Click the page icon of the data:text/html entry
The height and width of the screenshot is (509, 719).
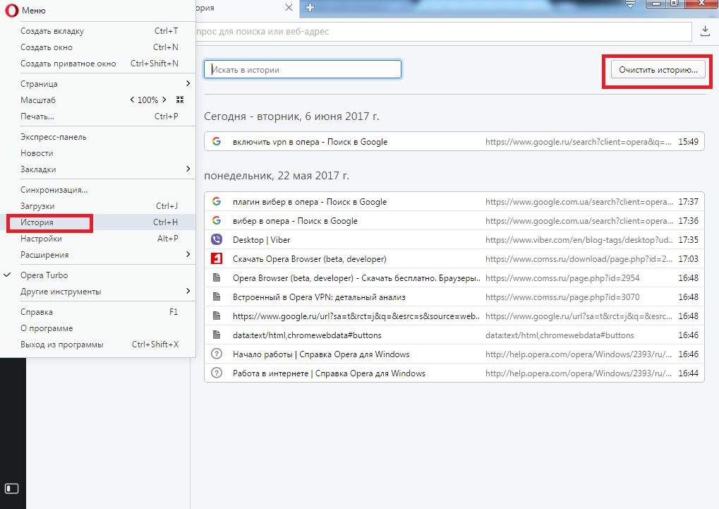pos(217,335)
